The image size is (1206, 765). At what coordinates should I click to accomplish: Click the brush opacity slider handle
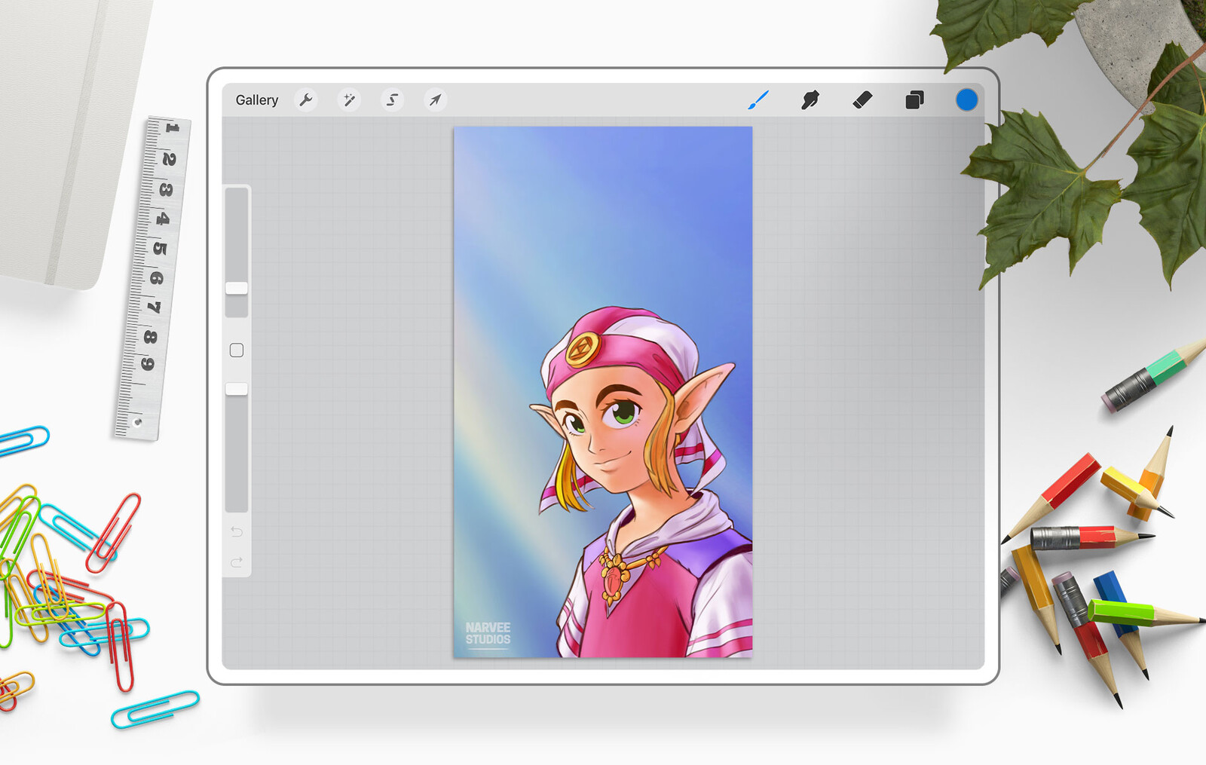pos(237,389)
